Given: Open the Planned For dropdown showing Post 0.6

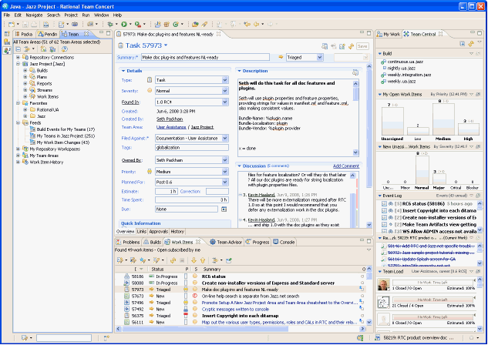Looking at the screenshot, I should pos(225,183).
